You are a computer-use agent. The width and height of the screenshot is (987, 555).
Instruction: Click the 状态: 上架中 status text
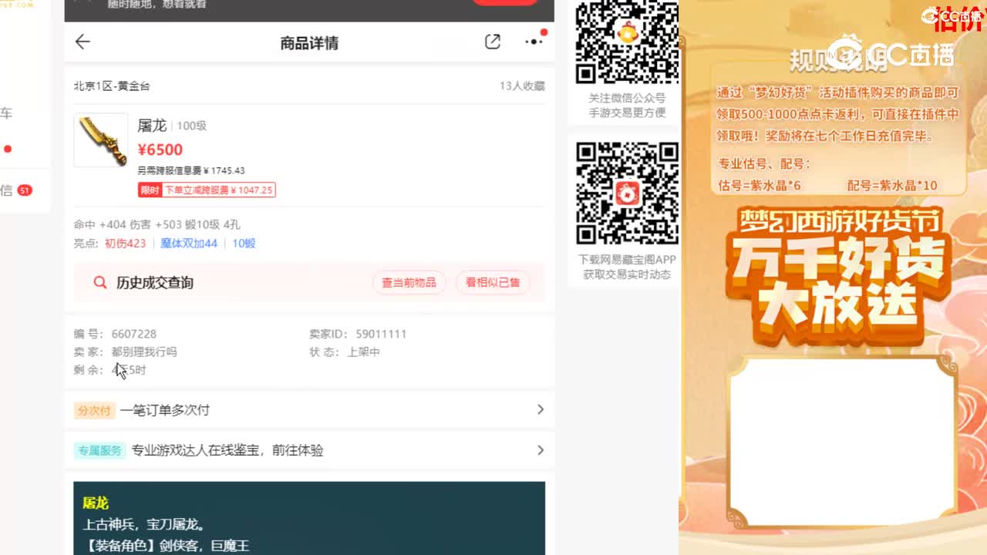tap(345, 351)
